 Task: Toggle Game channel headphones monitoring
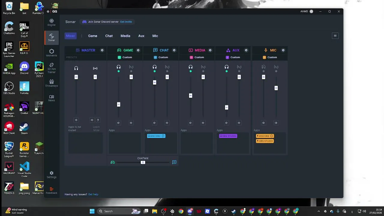(118, 67)
